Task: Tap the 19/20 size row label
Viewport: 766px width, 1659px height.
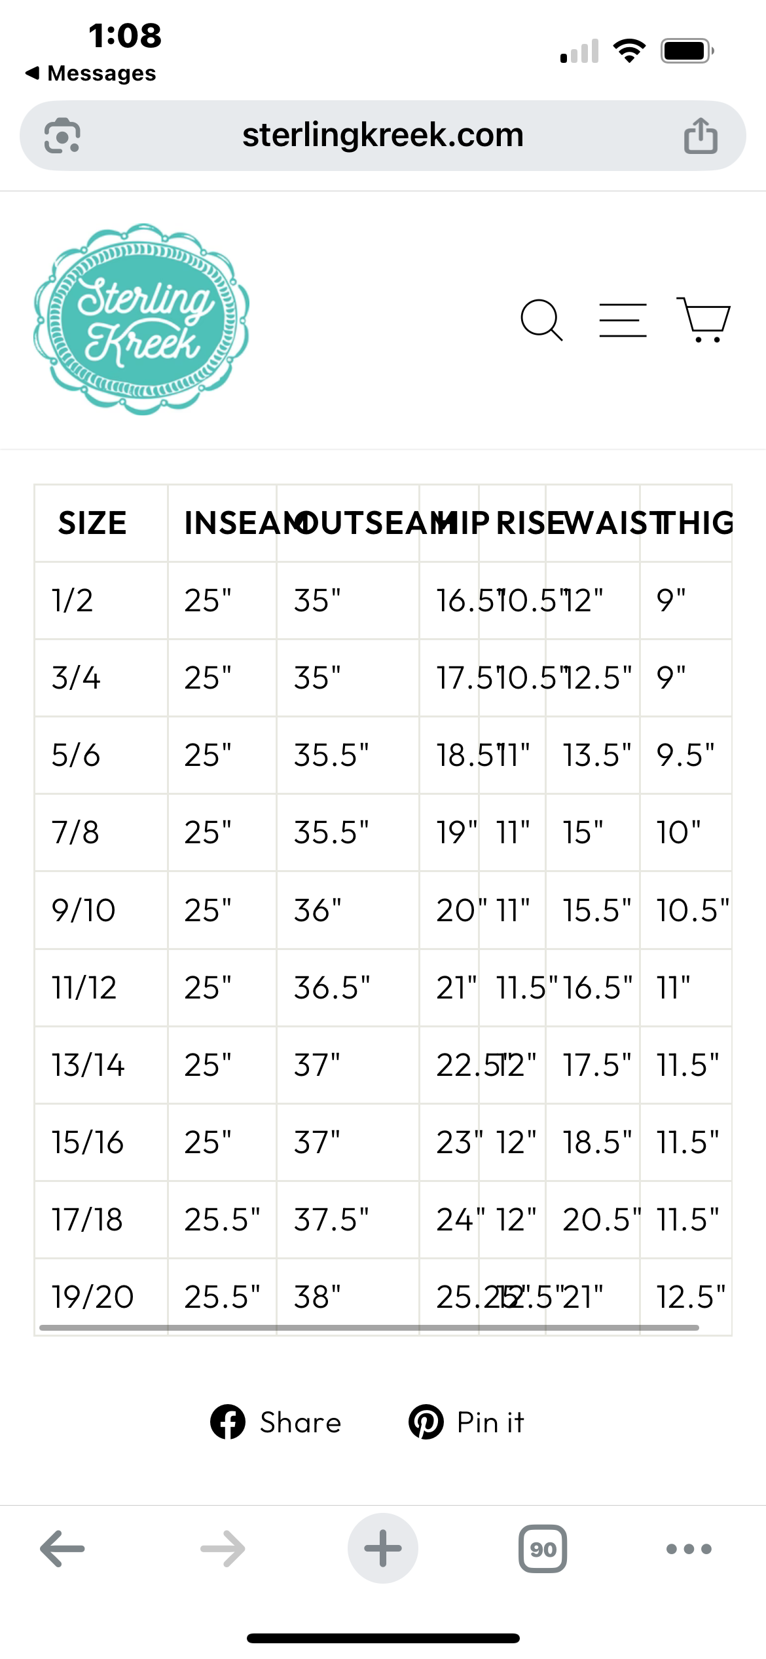Action: pos(93,1297)
